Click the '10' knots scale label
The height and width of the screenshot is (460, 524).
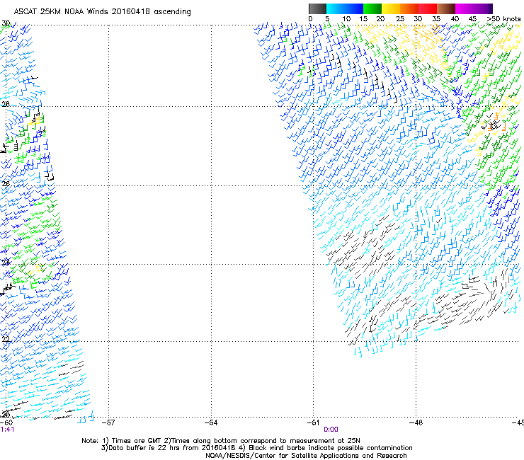pos(346,19)
